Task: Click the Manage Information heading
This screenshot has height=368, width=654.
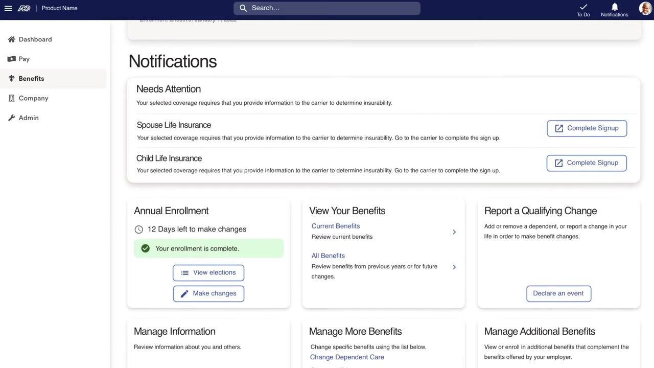Action: 175,332
